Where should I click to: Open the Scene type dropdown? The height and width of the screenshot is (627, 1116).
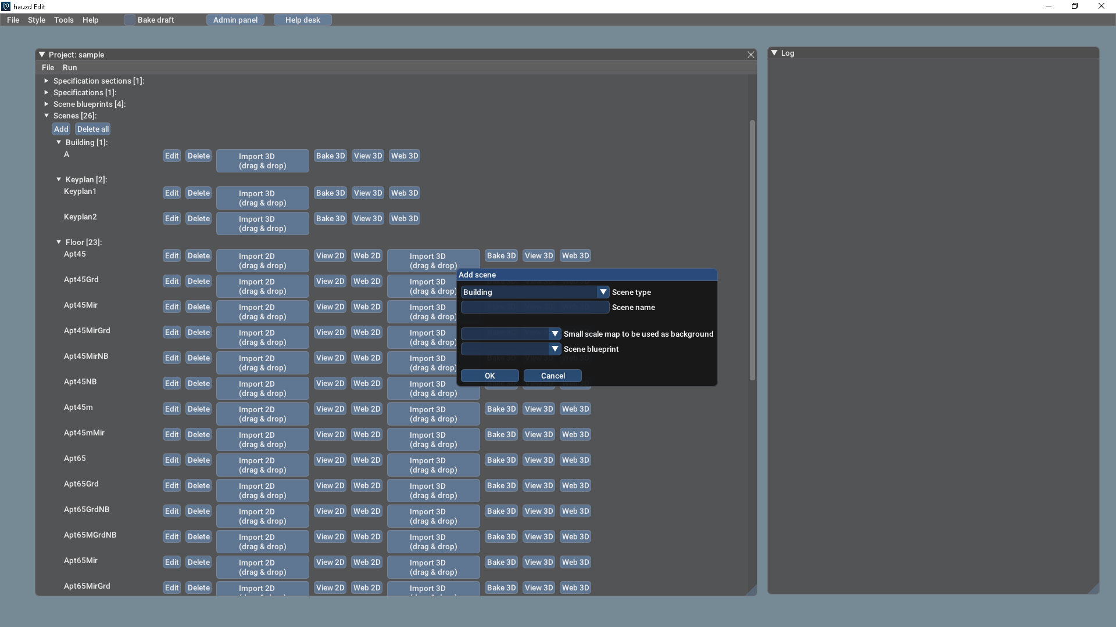coord(603,292)
